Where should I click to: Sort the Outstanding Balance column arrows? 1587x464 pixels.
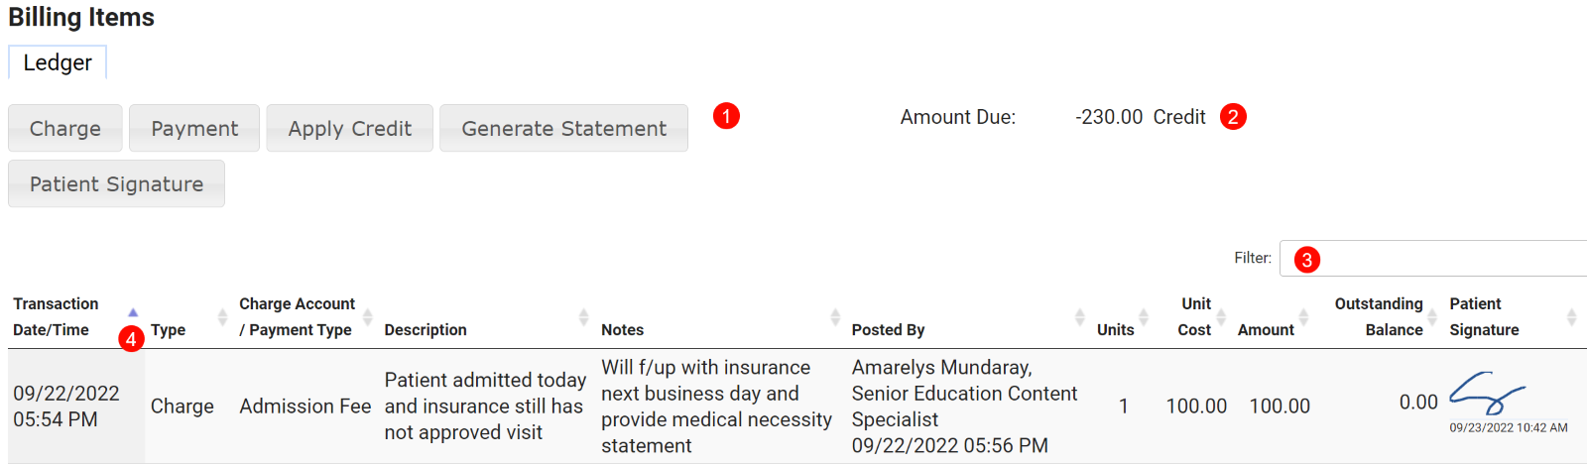(x=1432, y=317)
